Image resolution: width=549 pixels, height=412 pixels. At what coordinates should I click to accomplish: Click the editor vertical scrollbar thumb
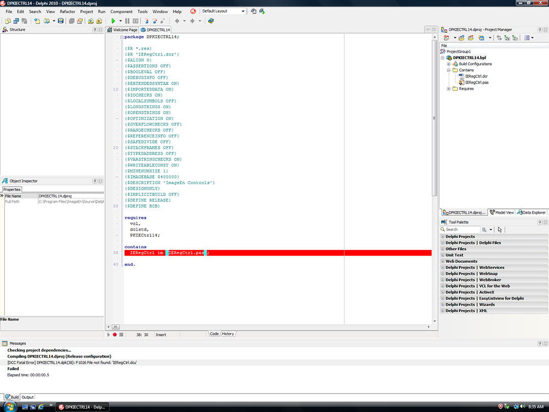(434, 118)
